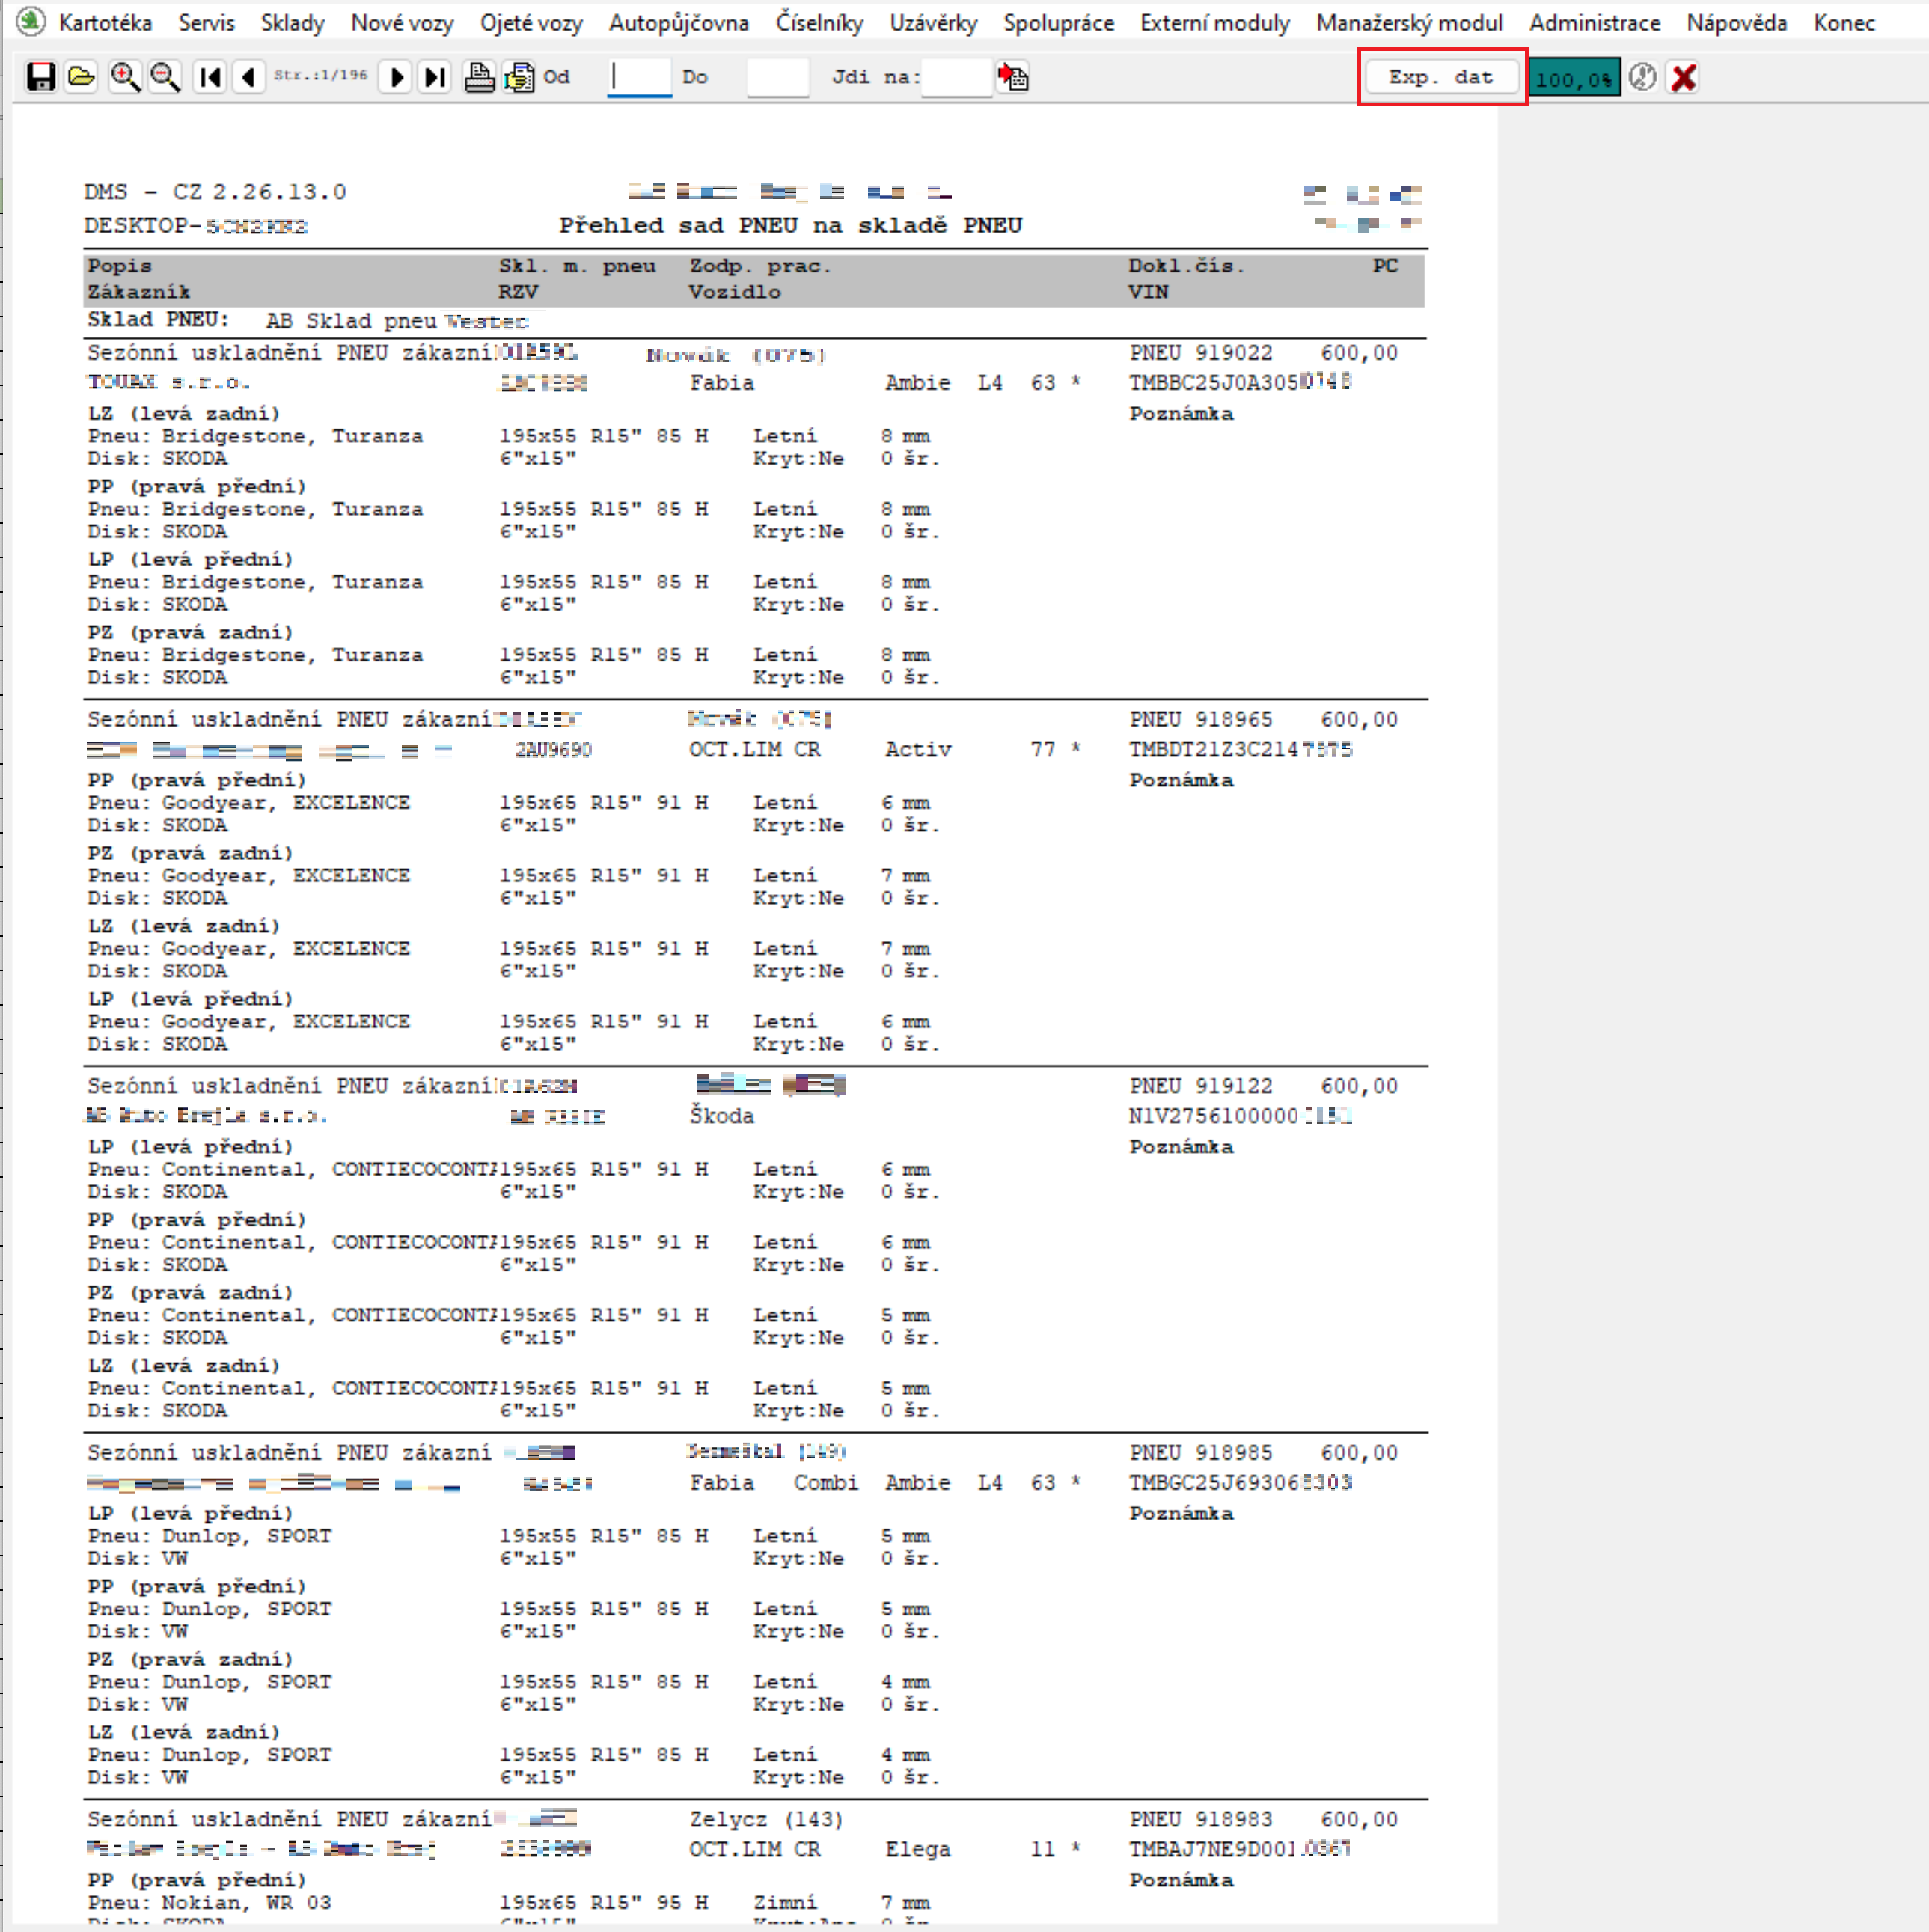
Task: Zoom in with the magnifier plus icon
Action: point(124,77)
